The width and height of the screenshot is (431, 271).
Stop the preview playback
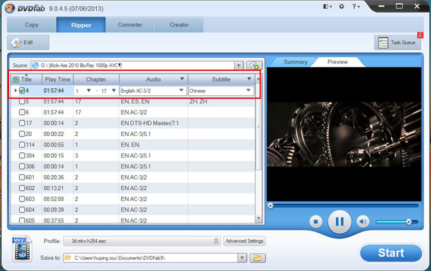click(x=316, y=221)
